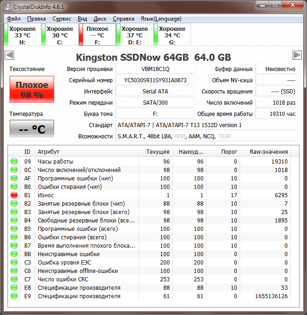Click the Порог column header

pyautogui.click(x=223, y=152)
